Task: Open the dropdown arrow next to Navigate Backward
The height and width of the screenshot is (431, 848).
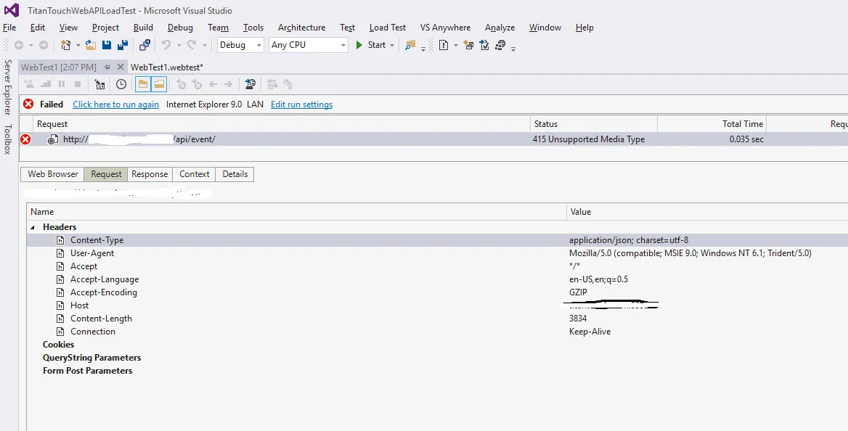Action: tap(30, 46)
